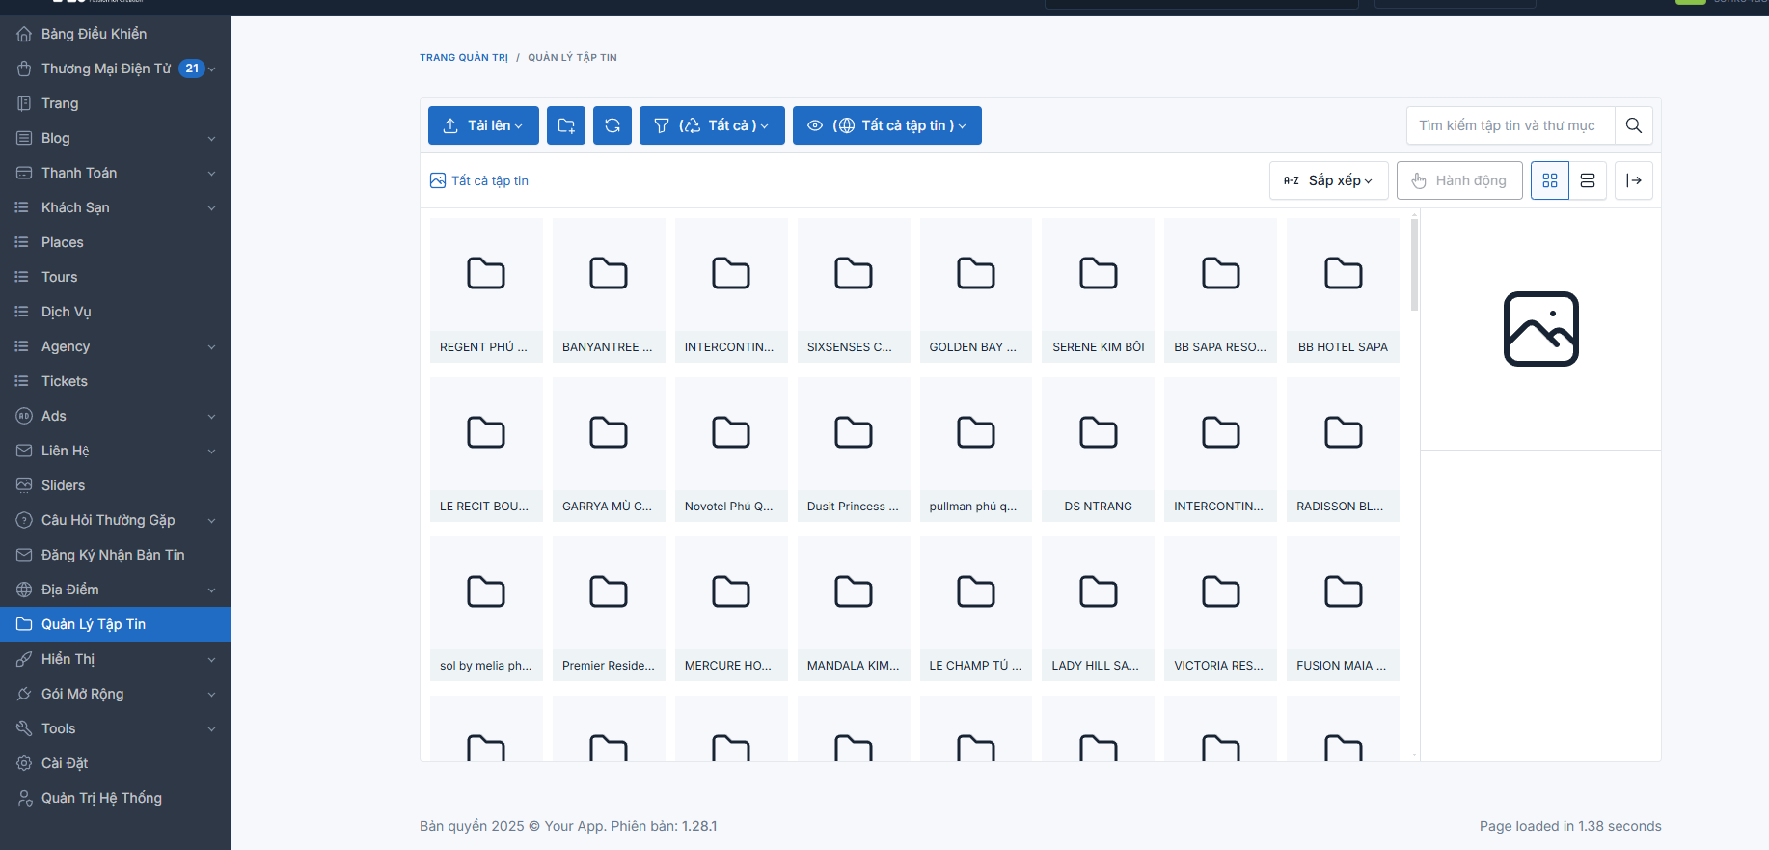
Task: Select the REGENT PHÚ folder
Action: coord(486,290)
